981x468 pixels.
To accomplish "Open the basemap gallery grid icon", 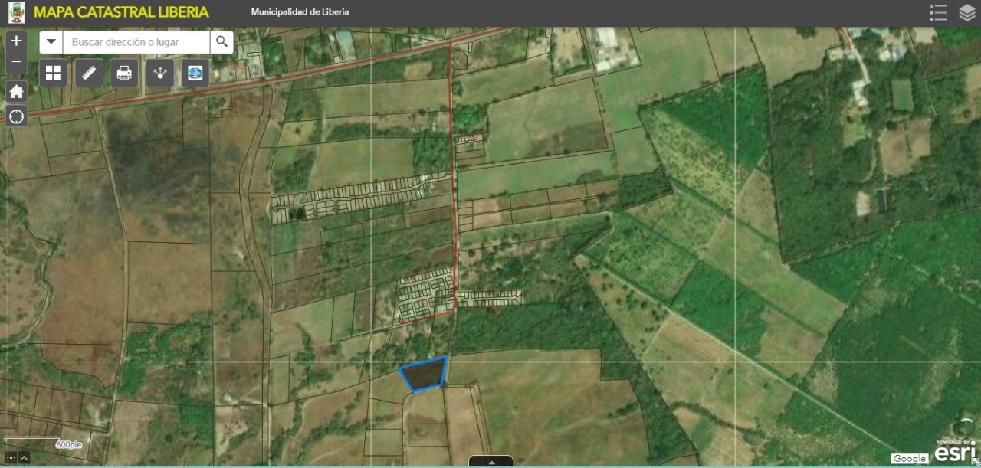I will click(53, 73).
